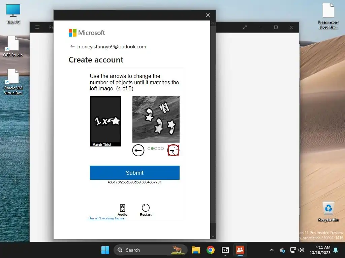Open 7-Zip from taskbar

(x=225, y=250)
